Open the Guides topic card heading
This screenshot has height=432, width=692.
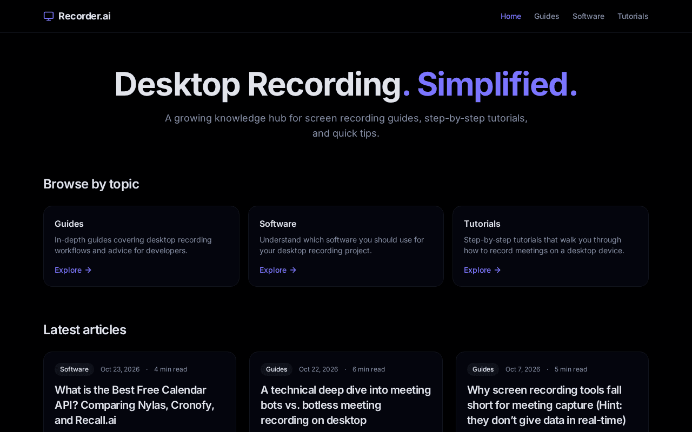tap(69, 224)
